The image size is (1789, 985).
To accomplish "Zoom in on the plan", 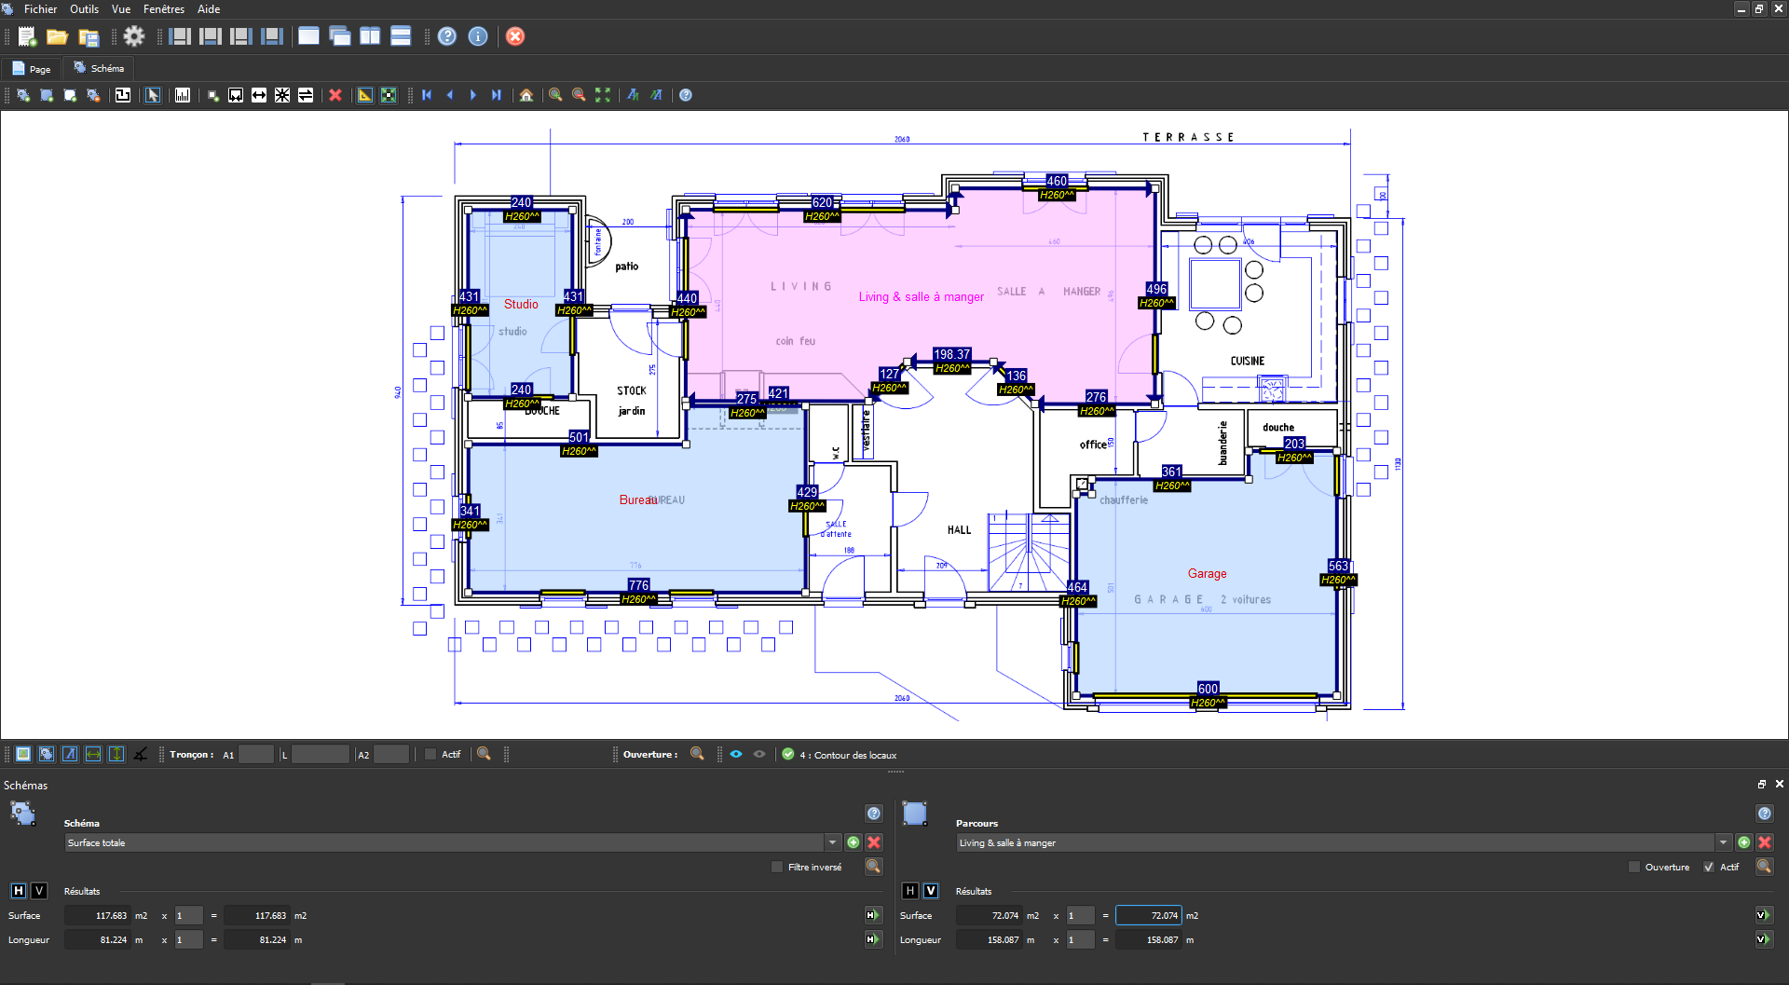I will tap(555, 95).
